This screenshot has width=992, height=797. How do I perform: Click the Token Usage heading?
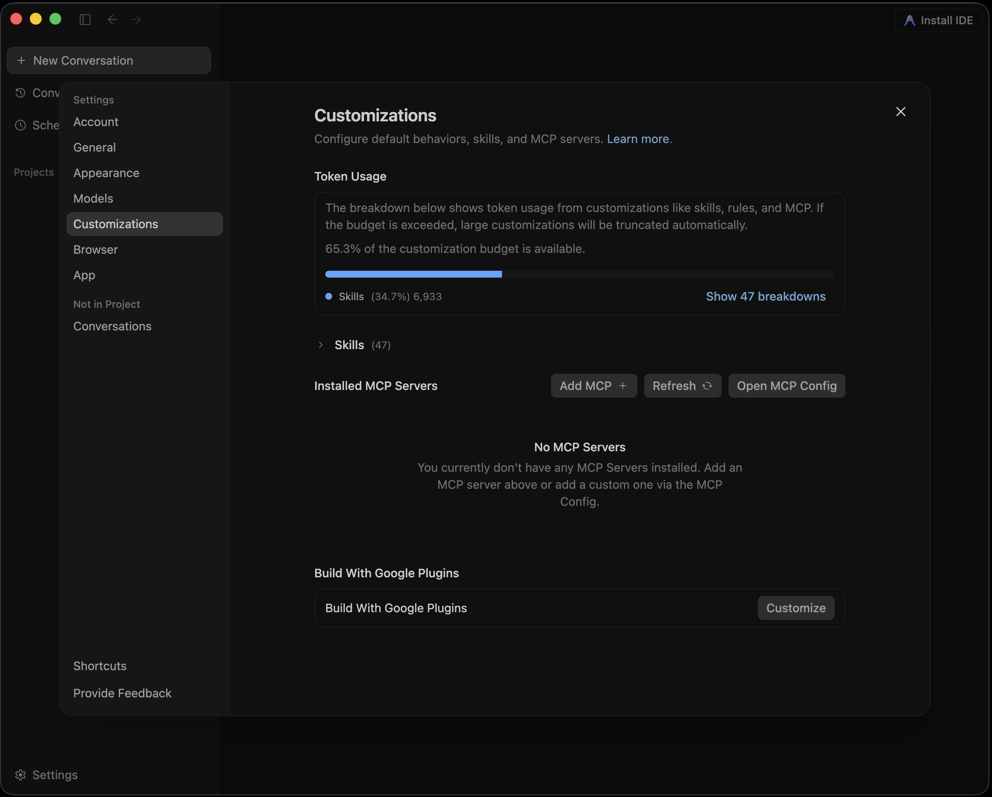pos(350,176)
